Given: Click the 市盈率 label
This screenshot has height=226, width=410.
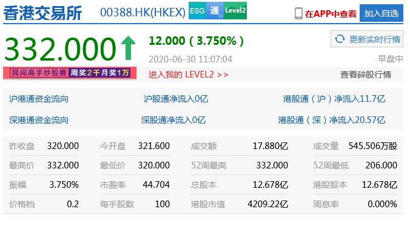Looking at the screenshot, I should tap(113, 185).
